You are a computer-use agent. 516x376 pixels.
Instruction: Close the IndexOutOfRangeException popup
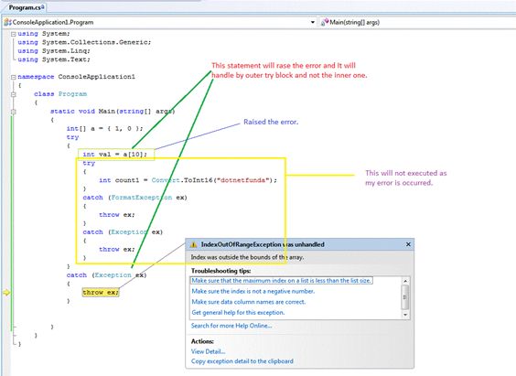408,244
